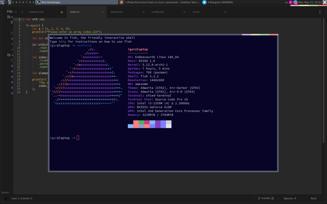The image size is (327, 204).
Task: Focus the Telegram (949969) tasklist entry
Action: [243, 2]
